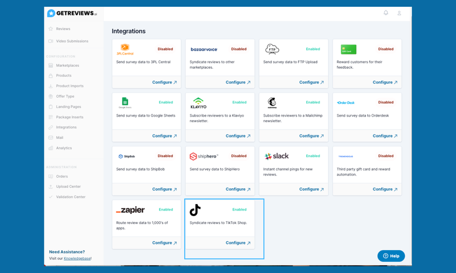Screen dimensions: 456x273
Task: Select Integrations in the sidebar
Action: coord(66,127)
